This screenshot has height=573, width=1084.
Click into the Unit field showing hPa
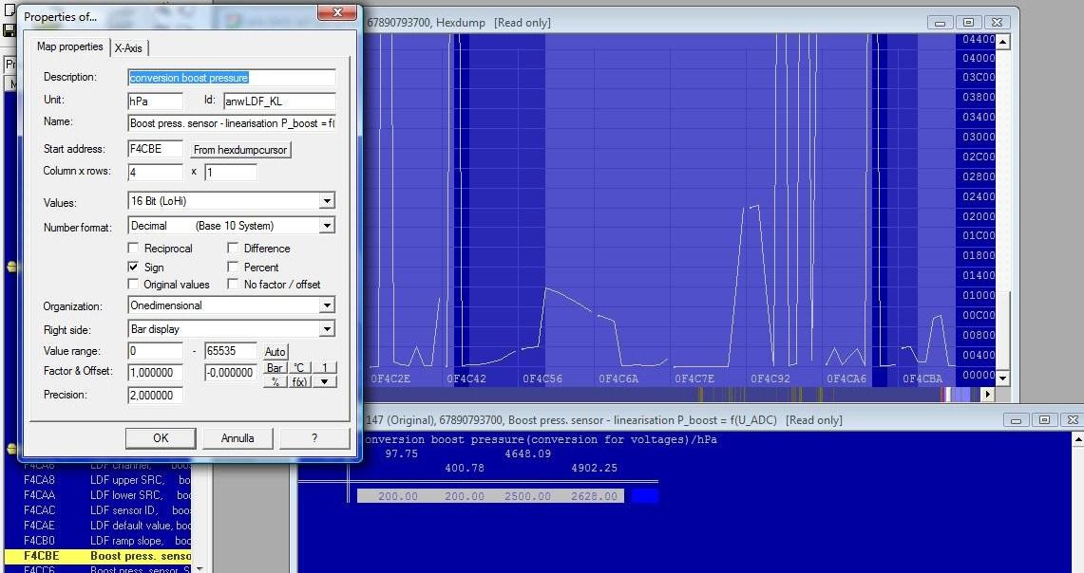156,101
